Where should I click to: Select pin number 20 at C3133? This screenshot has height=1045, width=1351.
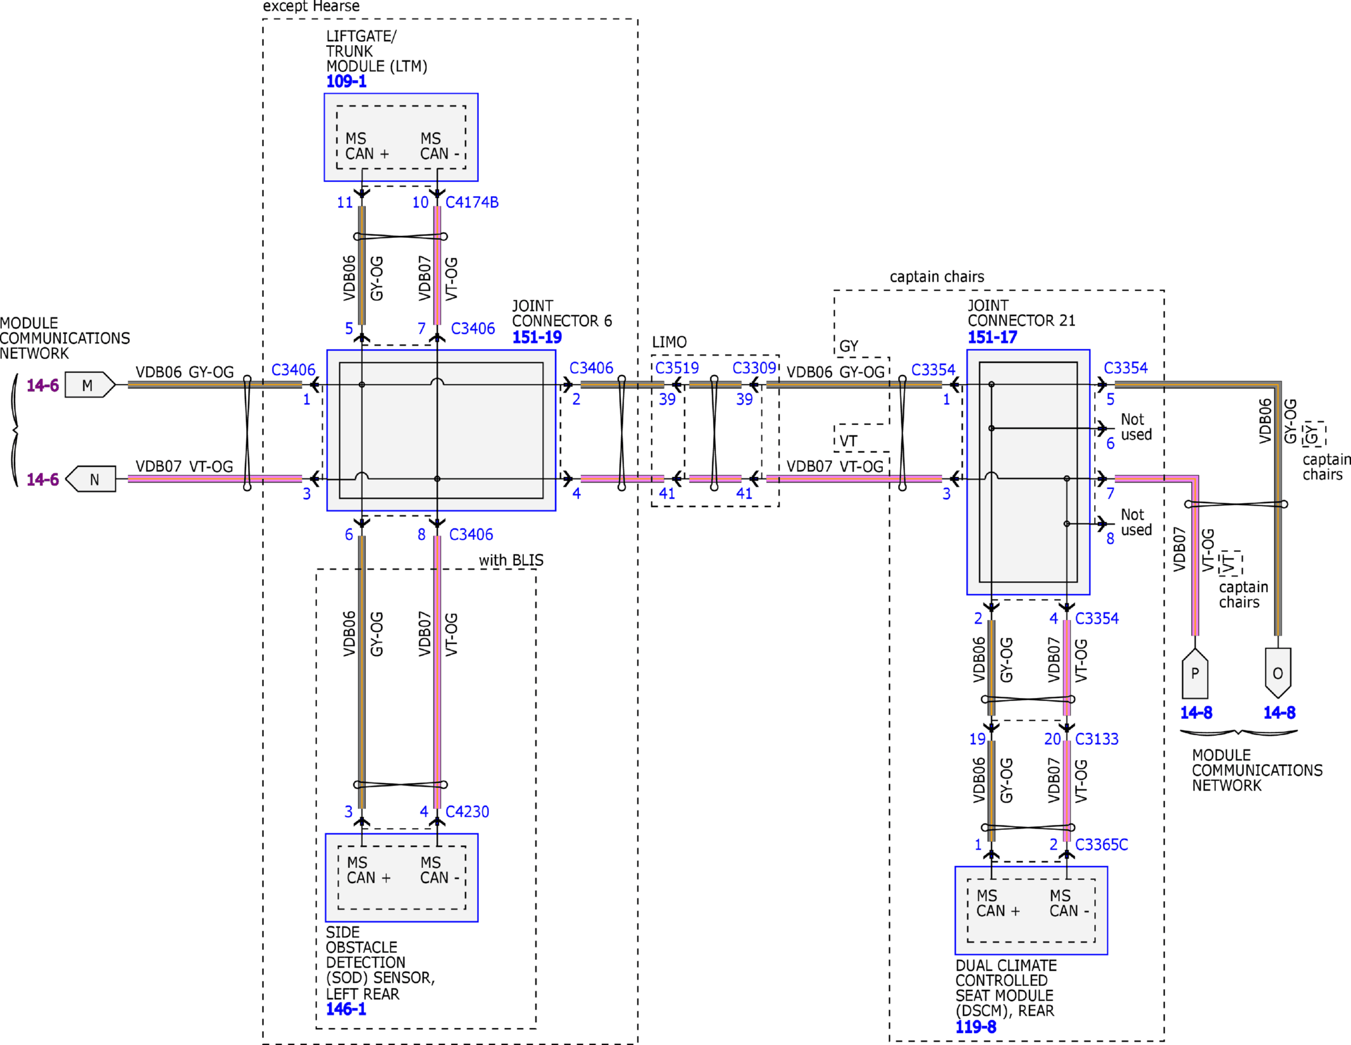(1053, 739)
